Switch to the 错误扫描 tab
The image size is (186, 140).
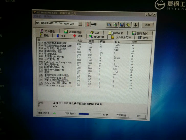97,37
